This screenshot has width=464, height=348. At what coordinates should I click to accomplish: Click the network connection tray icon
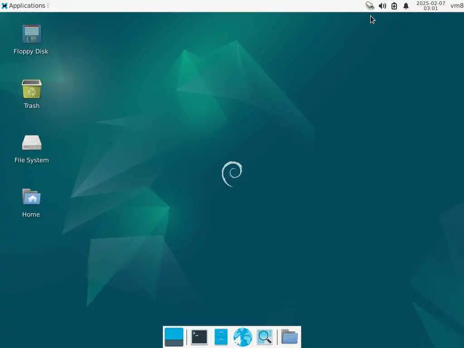point(370,5)
